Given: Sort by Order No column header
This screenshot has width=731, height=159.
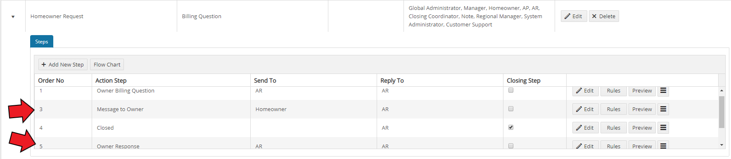Looking at the screenshot, I should click(51, 81).
